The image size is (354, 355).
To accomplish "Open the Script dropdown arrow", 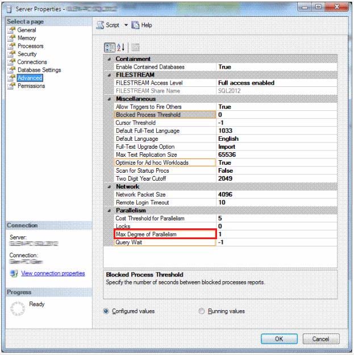I will click(x=126, y=25).
